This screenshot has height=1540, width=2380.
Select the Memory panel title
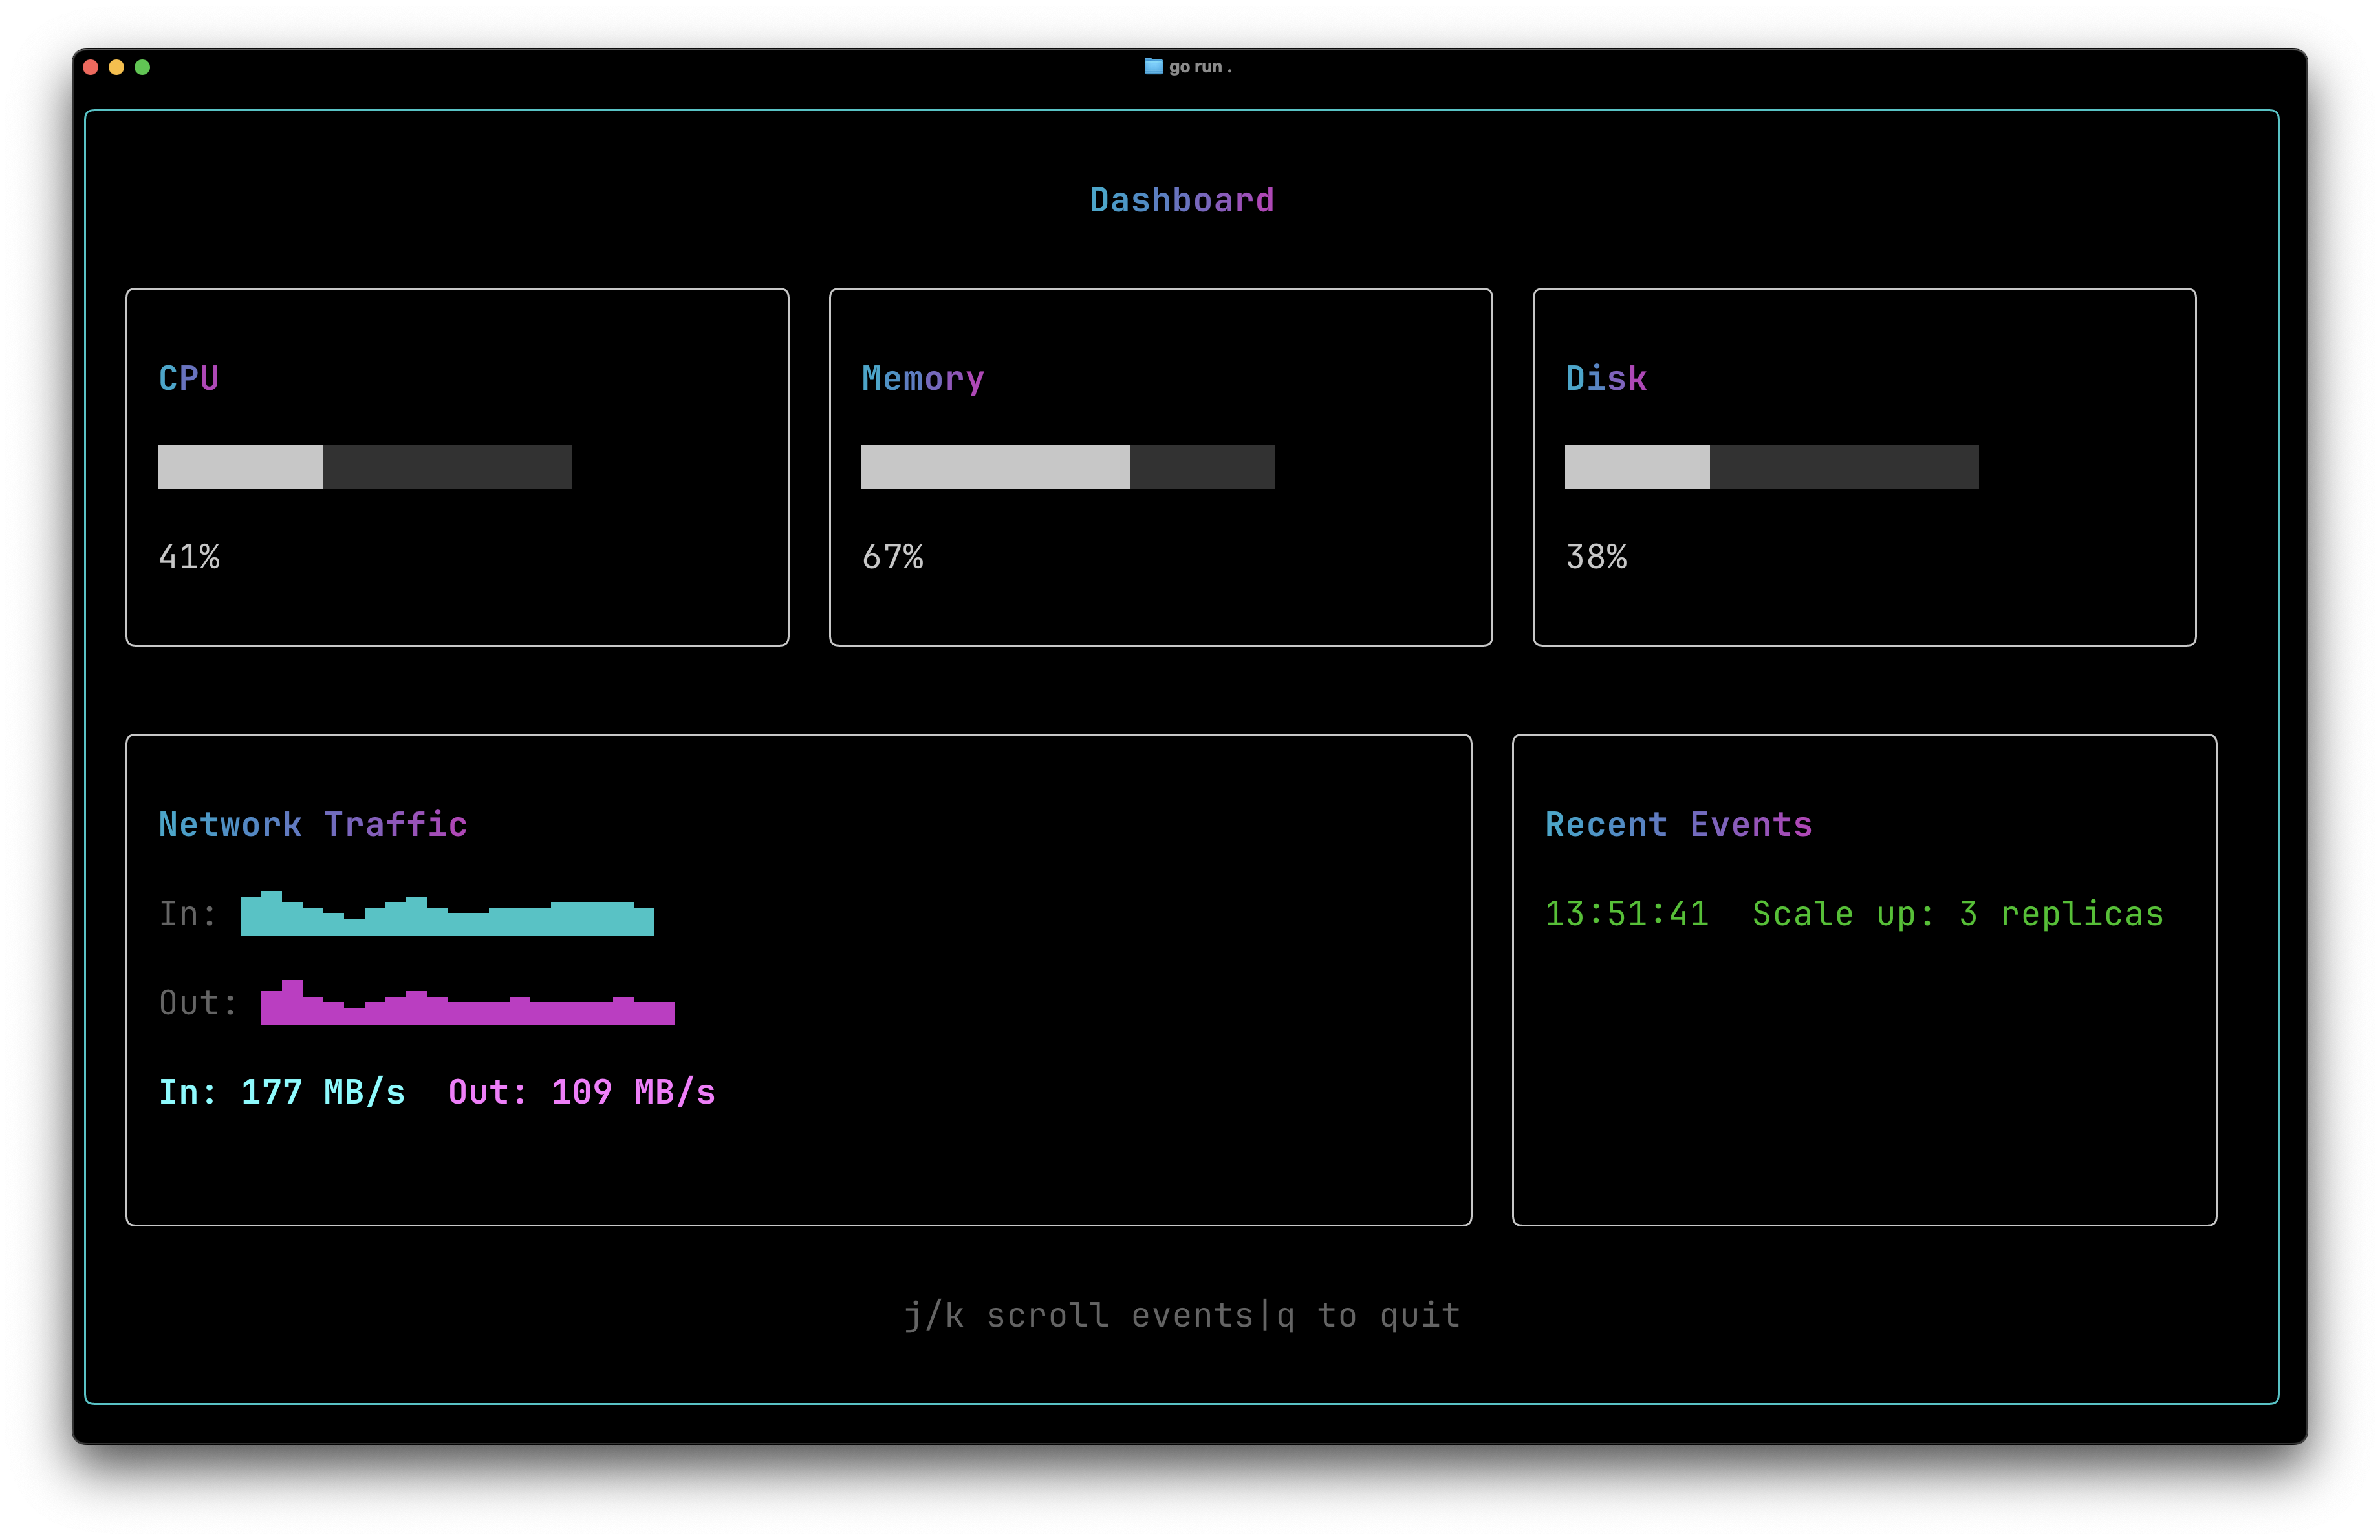[923, 379]
